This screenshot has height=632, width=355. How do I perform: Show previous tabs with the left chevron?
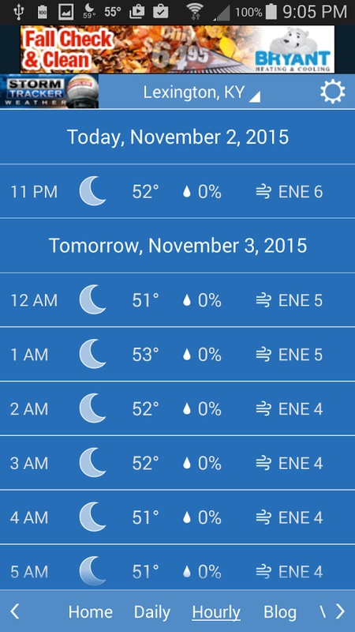[x=15, y=611]
